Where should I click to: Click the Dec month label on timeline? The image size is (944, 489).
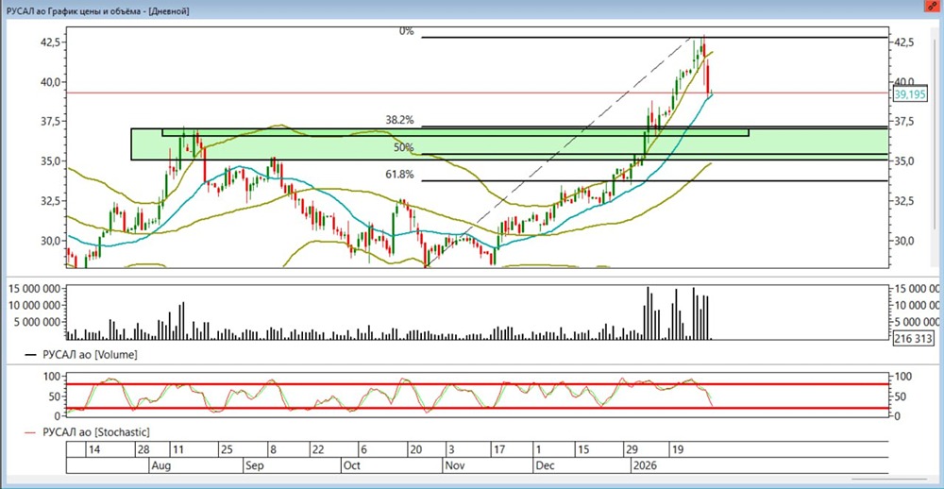tap(545, 465)
